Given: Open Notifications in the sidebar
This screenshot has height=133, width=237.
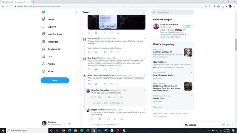Looking at the screenshot, I should (x=55, y=34).
